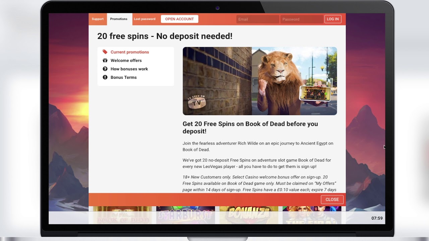
Task: Click the lion promotional banner image
Action: [260, 81]
